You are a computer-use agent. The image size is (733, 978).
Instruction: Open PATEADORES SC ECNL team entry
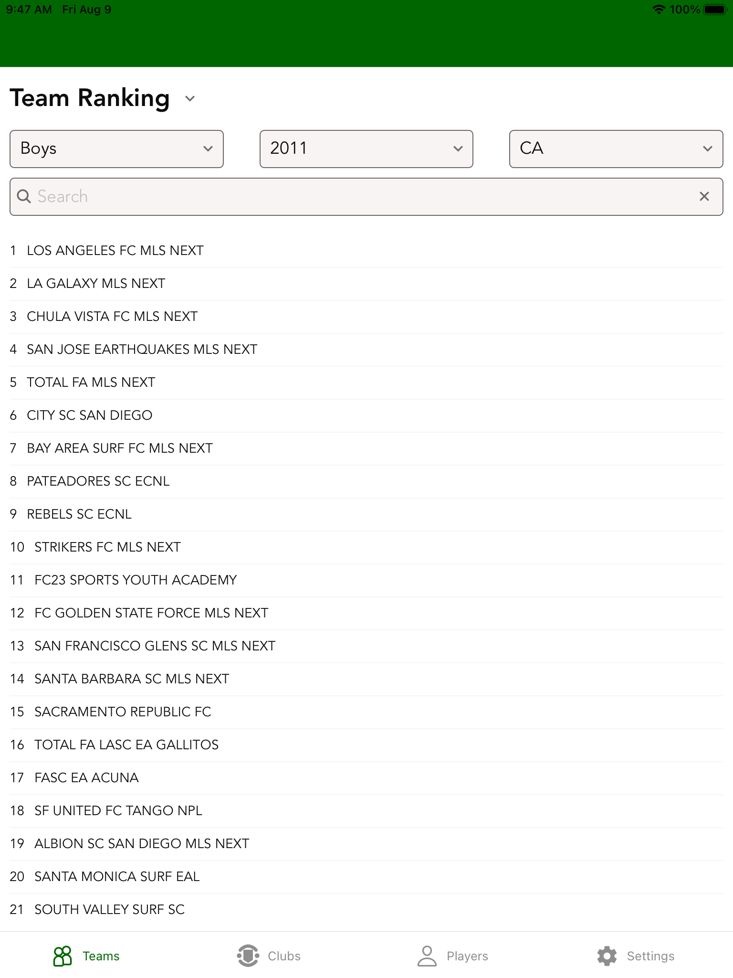coord(98,481)
